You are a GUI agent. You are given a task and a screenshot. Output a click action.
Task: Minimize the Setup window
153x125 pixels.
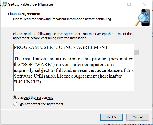click(x=114, y=4)
